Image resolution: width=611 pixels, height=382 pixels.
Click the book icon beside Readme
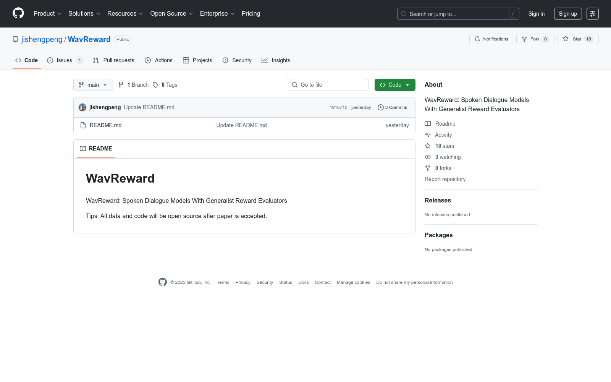[428, 124]
